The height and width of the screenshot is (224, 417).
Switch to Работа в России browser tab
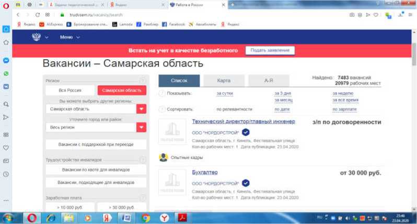198,5
